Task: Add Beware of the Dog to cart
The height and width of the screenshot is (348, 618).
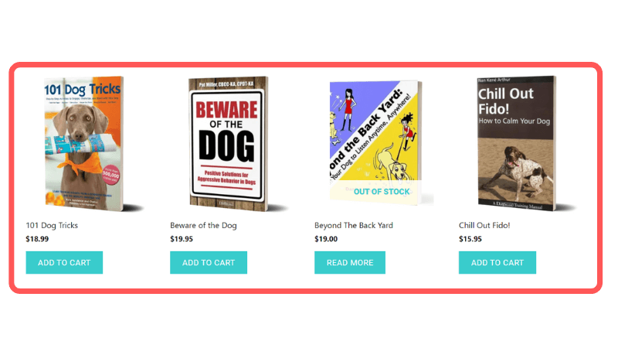Action: (209, 262)
